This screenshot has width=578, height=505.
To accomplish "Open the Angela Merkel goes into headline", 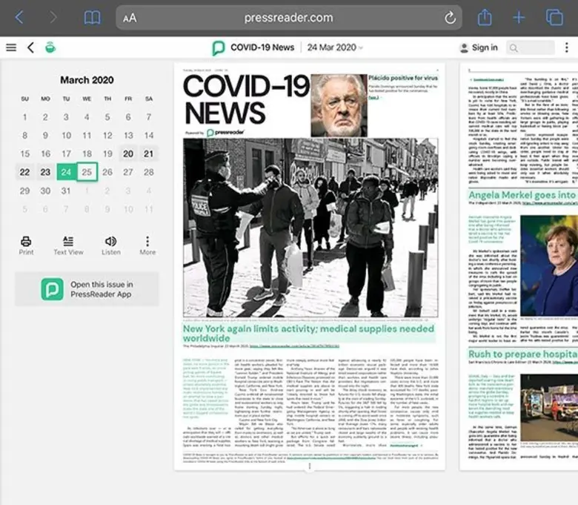I will [x=523, y=195].
